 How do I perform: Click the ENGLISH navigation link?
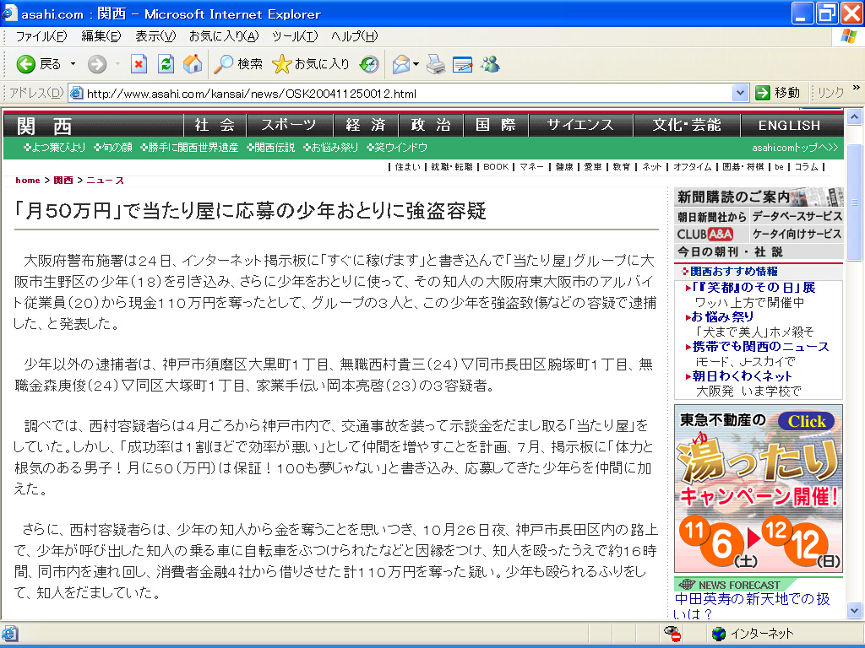click(x=789, y=125)
